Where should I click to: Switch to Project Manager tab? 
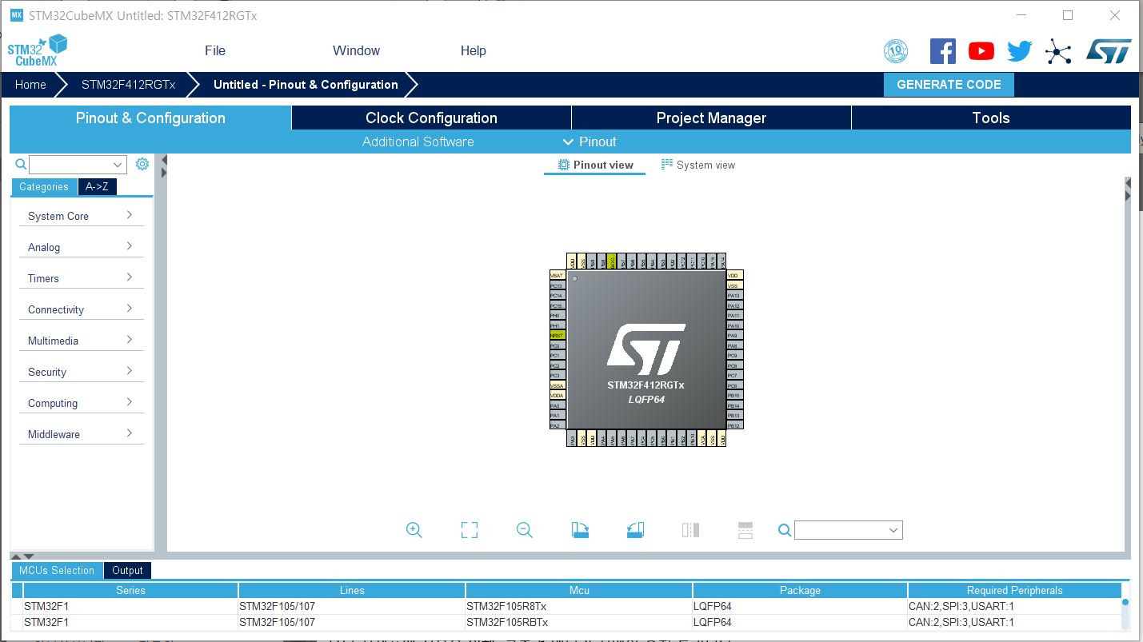[x=711, y=118]
